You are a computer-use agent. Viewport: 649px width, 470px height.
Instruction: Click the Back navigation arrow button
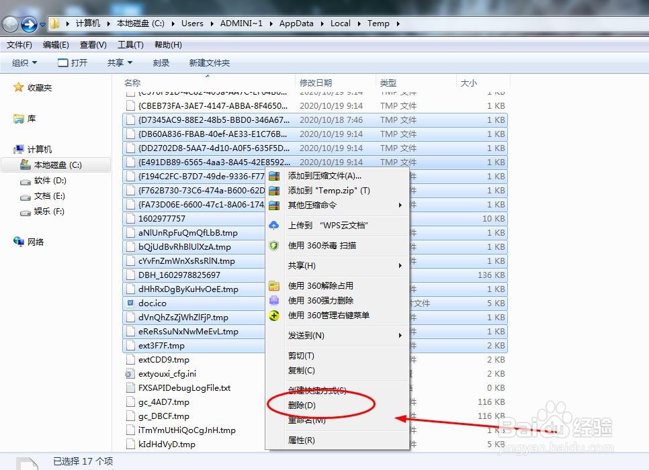(x=10, y=24)
